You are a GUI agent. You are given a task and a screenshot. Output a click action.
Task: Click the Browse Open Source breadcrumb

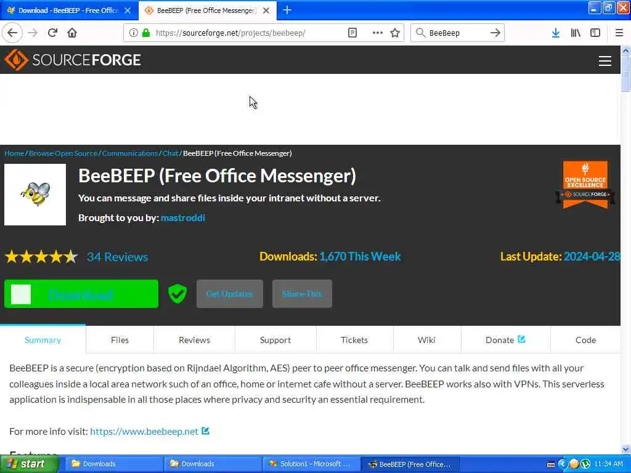(x=63, y=153)
